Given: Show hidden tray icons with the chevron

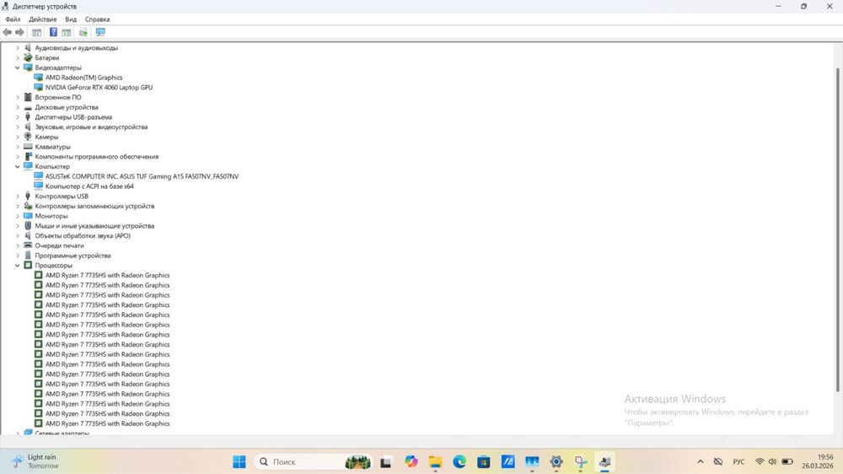Looking at the screenshot, I should coord(700,461).
